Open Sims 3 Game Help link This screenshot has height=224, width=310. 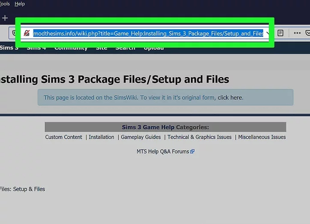pyautogui.click(x=148, y=127)
